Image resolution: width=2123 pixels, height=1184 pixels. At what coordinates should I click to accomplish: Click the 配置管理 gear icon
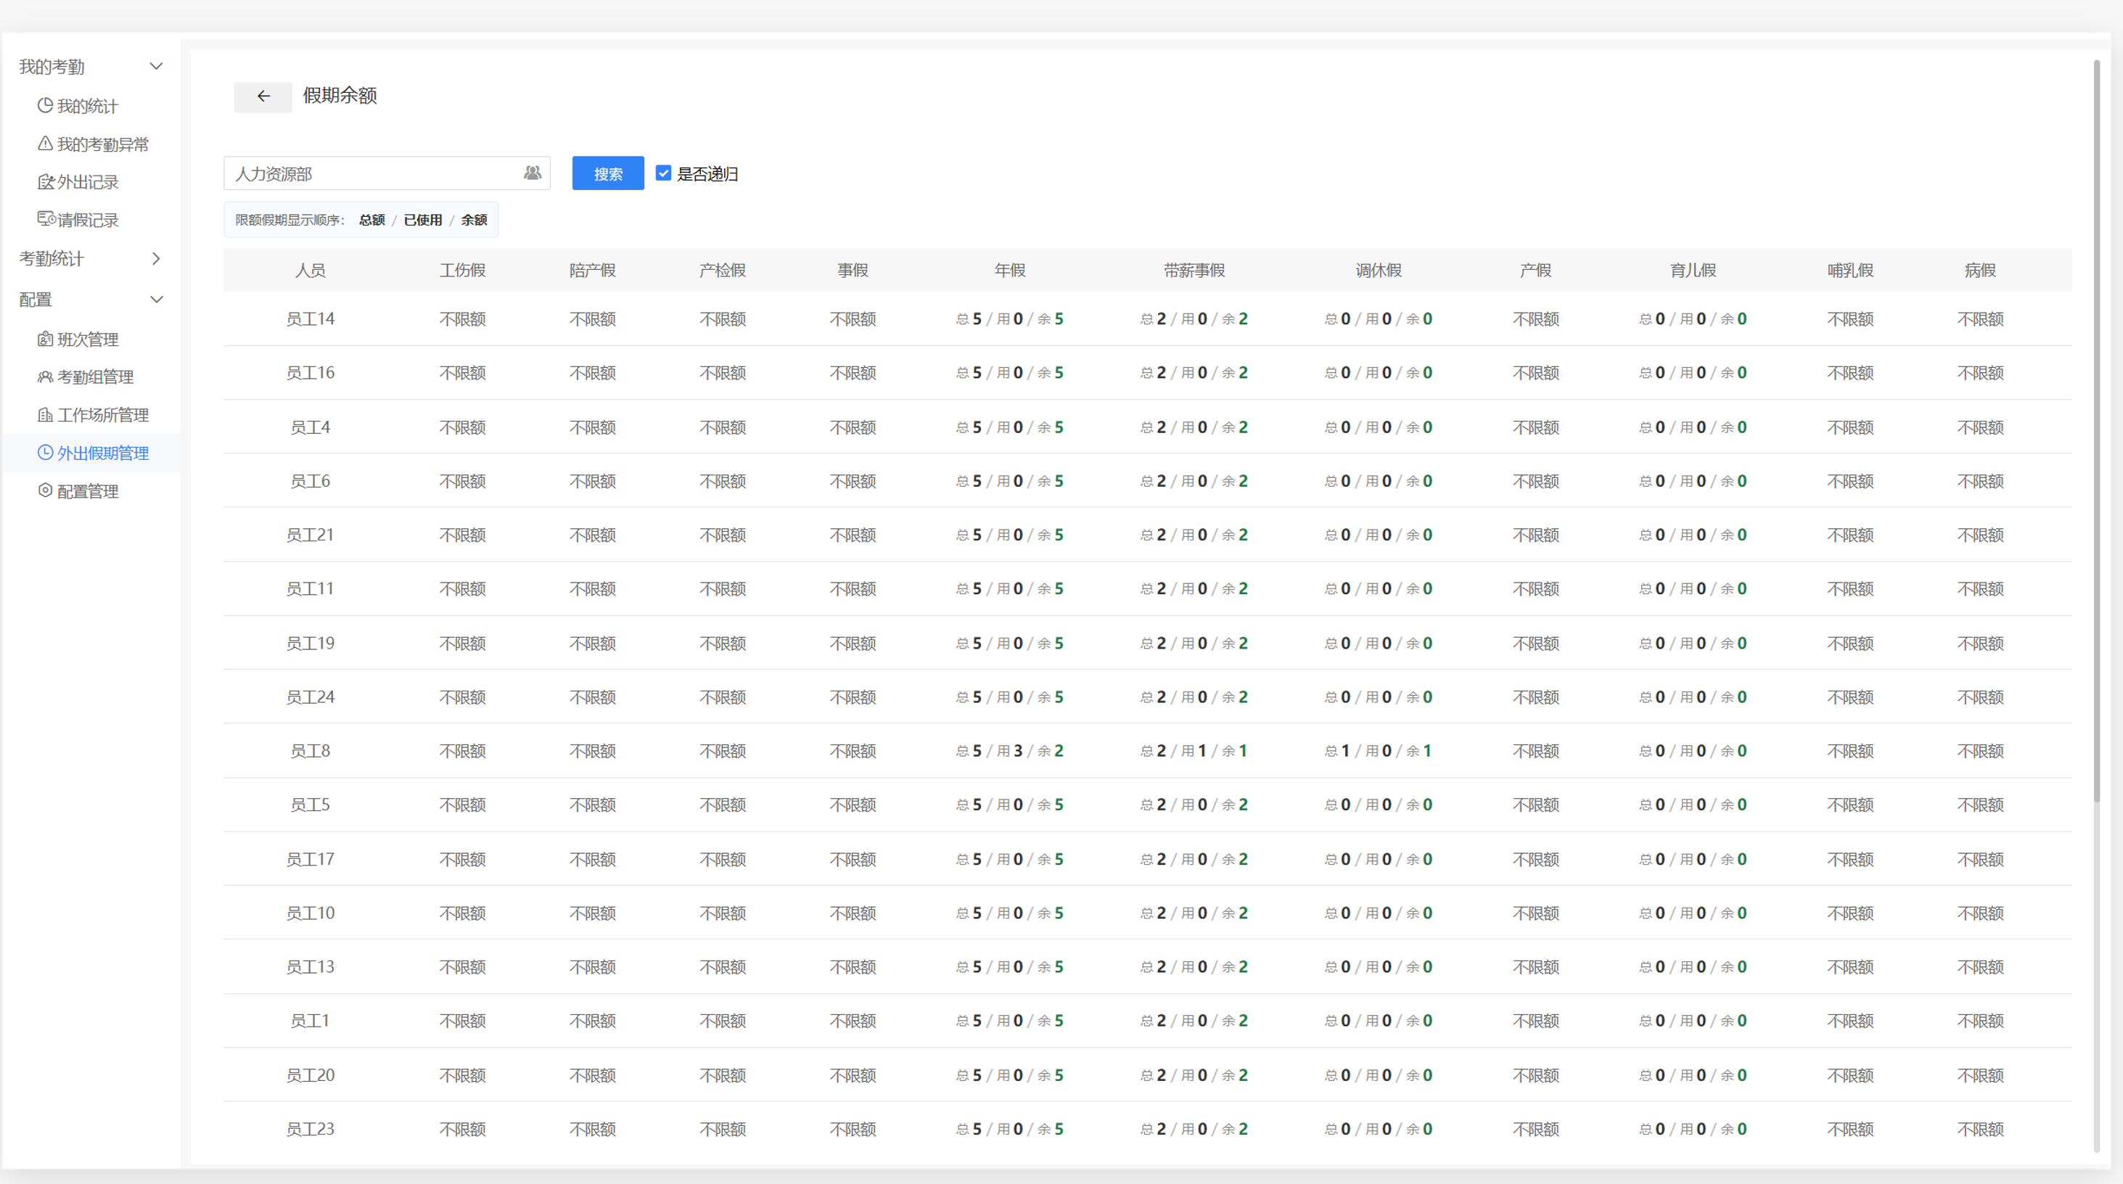[45, 490]
